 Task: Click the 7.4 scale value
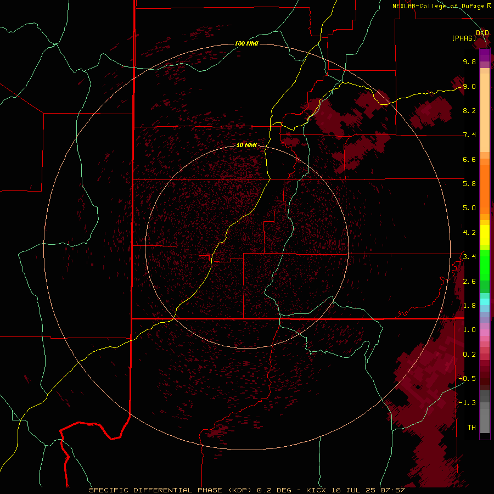(469, 135)
